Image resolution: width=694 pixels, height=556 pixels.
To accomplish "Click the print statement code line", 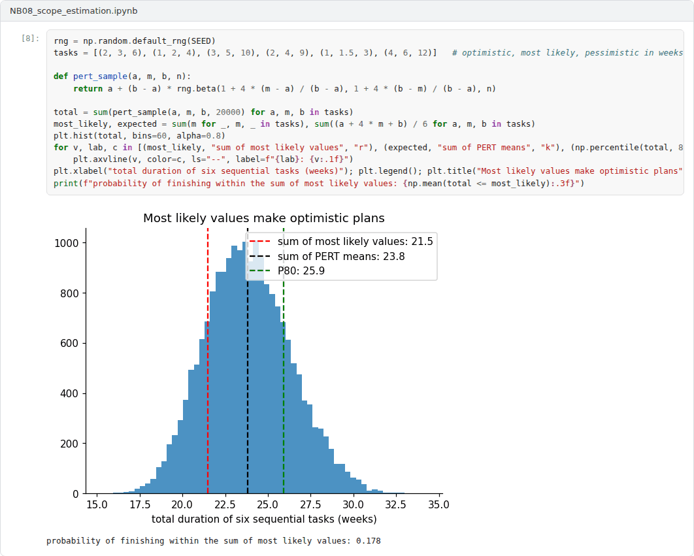I will point(319,183).
